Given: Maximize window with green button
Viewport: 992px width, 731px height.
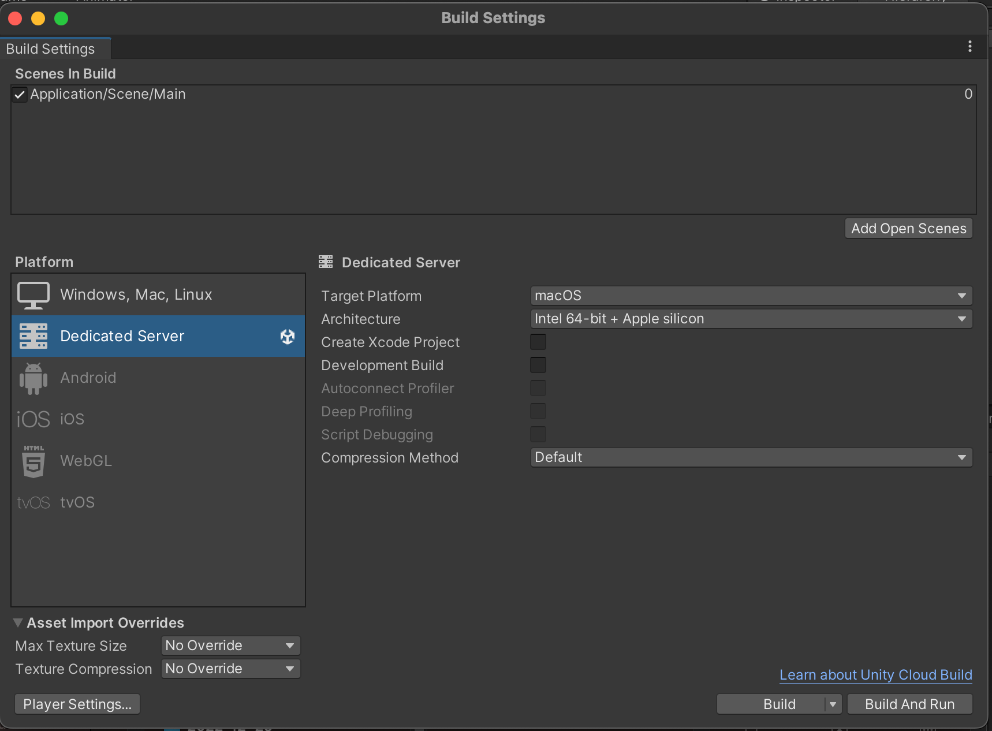Looking at the screenshot, I should pos(61,18).
